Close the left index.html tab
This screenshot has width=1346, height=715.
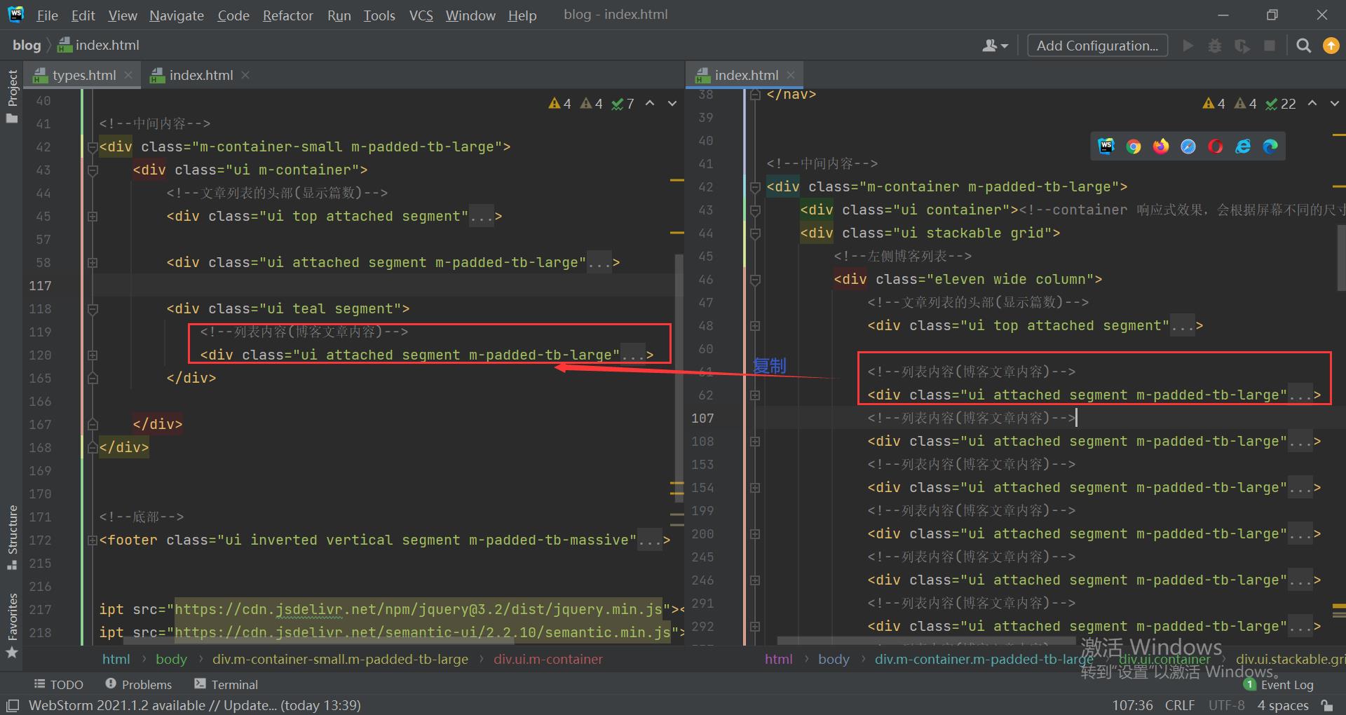tap(245, 75)
